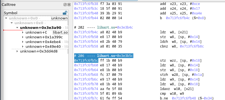Click the 'strh w28, [sp, #0x1a]' instruction

pos(182,75)
